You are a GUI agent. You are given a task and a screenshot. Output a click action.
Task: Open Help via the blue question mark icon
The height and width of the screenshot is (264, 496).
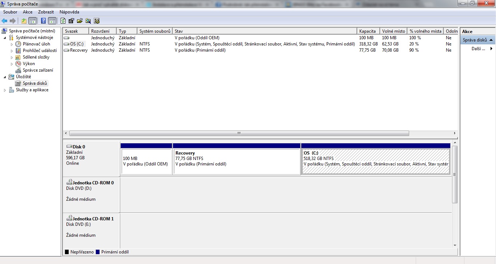point(44,21)
